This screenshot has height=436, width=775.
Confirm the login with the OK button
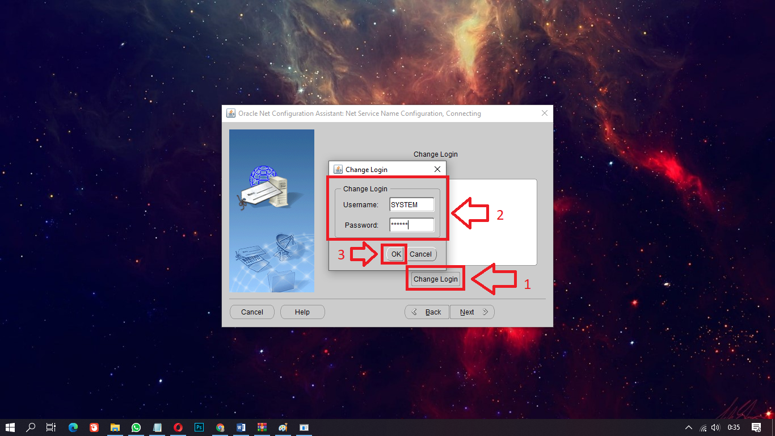tap(396, 254)
